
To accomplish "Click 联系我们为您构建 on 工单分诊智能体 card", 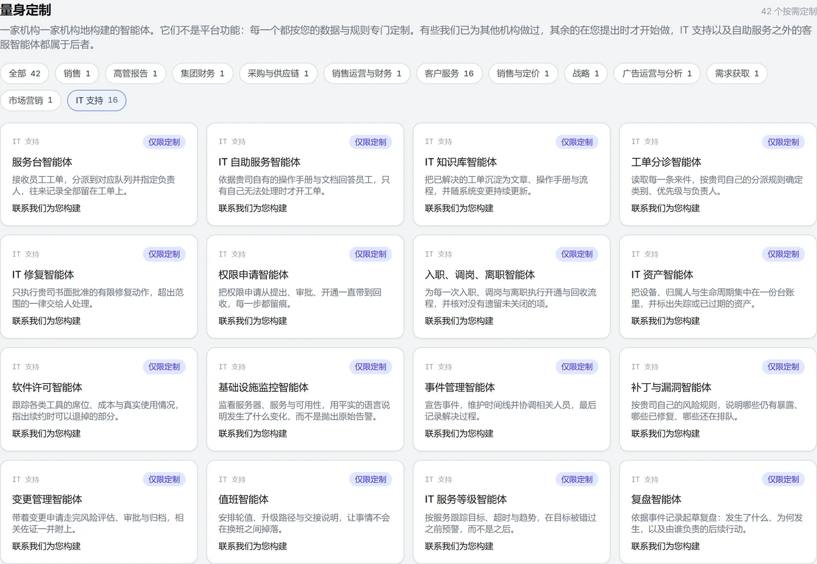I will [665, 208].
